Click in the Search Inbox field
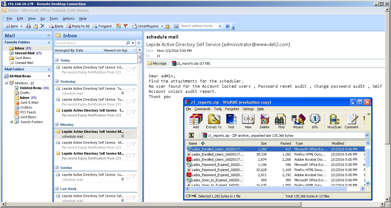 [x=90, y=43]
